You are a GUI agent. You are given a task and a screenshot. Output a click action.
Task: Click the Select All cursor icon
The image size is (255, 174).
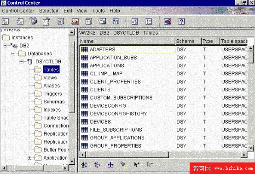136,165
